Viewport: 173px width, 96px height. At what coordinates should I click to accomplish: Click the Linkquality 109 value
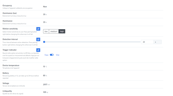click(45, 92)
